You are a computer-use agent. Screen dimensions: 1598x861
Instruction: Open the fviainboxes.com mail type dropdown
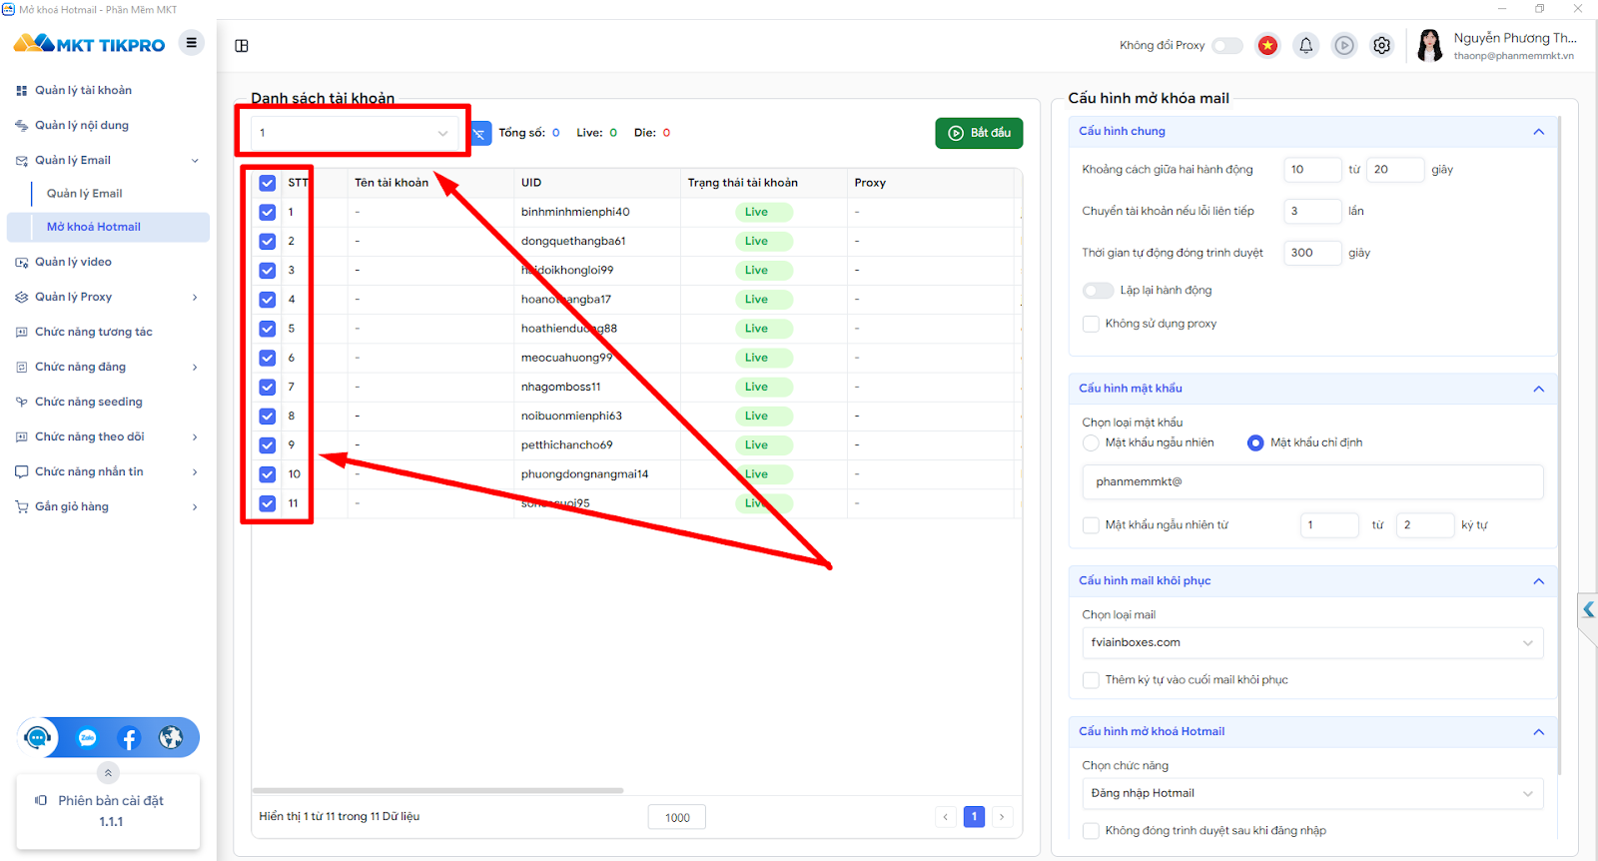point(1312,643)
